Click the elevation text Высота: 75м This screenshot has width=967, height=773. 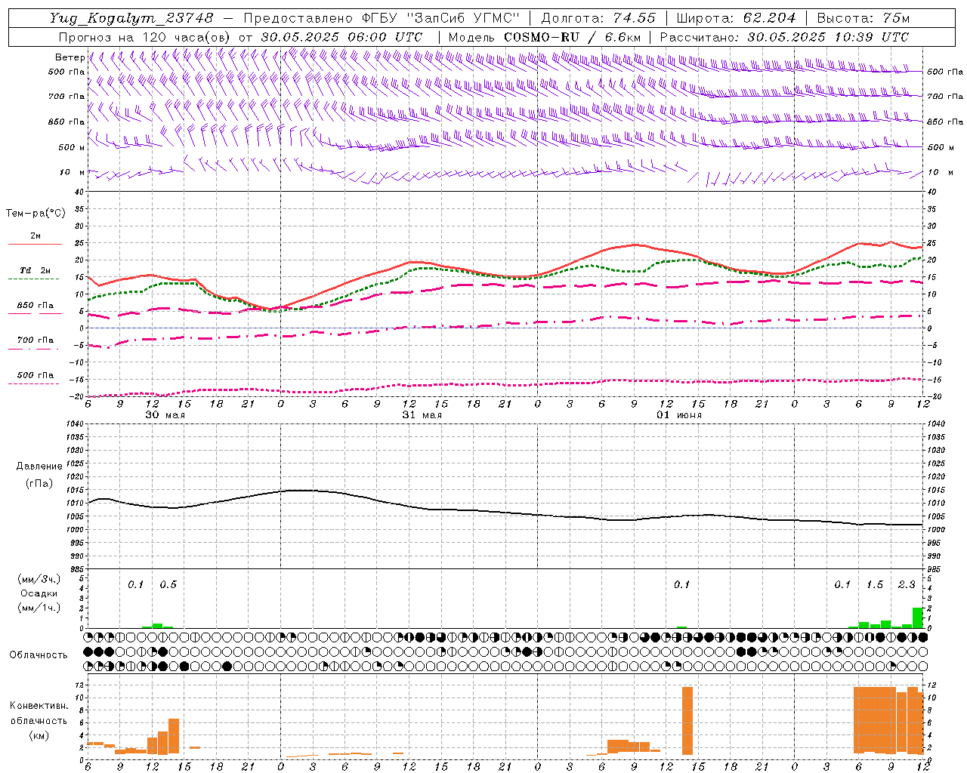tap(864, 18)
